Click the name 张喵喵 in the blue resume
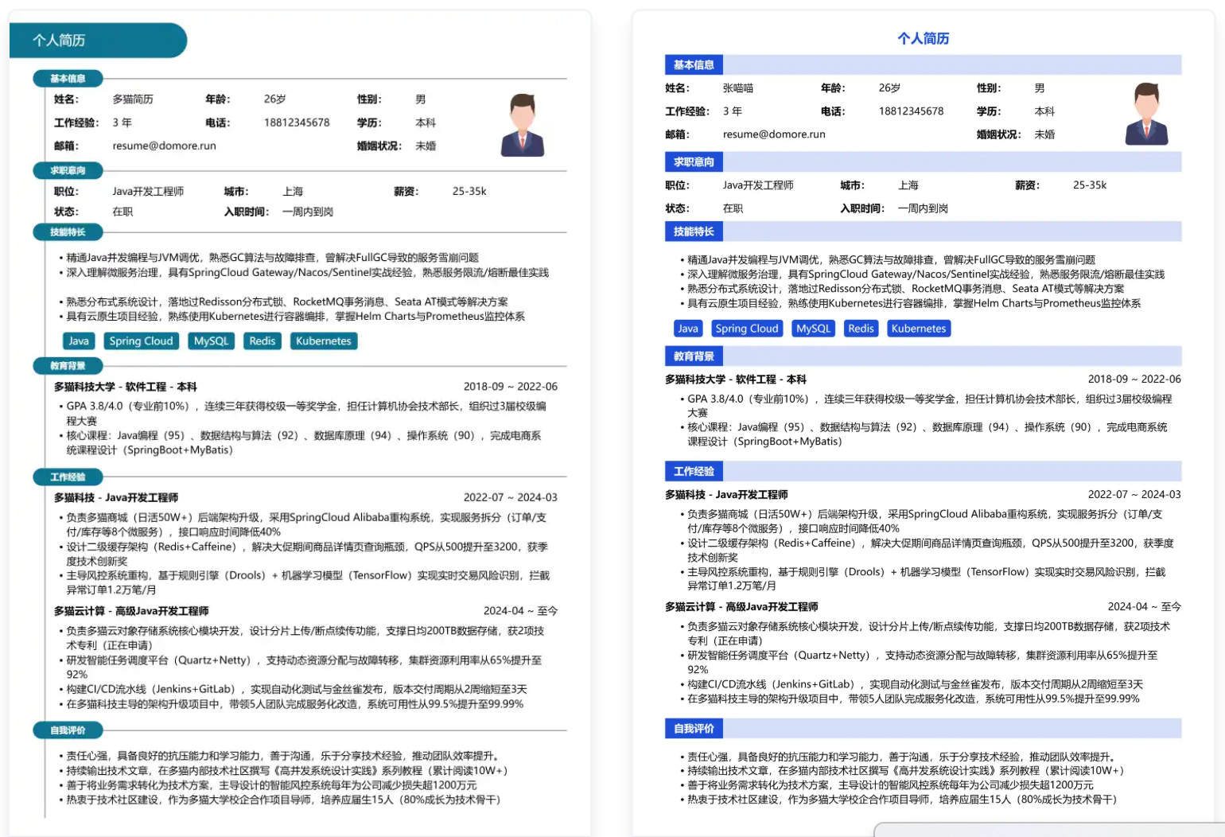 (737, 88)
